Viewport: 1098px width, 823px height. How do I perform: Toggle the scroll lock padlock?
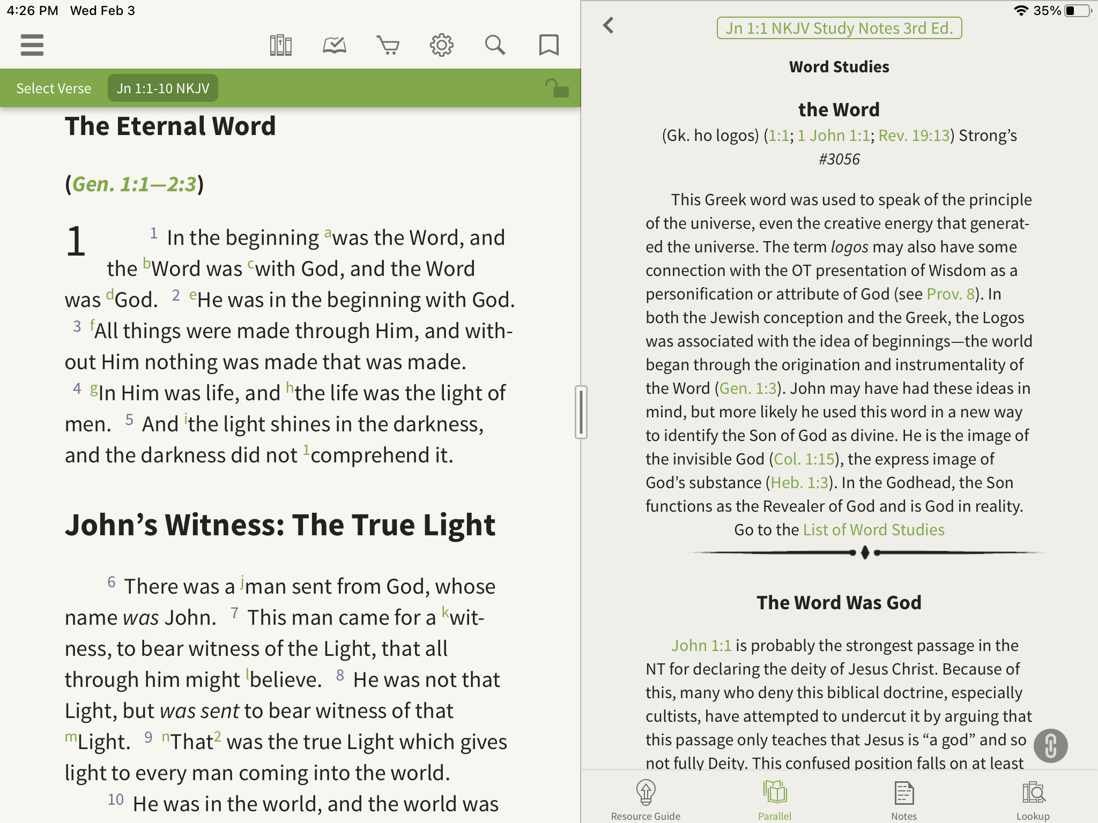(557, 88)
